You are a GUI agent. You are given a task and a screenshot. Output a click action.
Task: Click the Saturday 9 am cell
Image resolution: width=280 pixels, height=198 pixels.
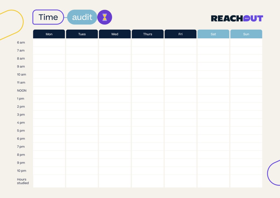[x=213, y=66]
